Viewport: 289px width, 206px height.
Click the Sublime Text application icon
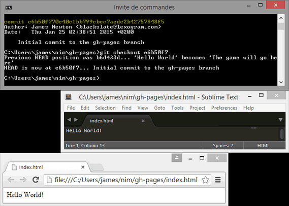point(69,97)
